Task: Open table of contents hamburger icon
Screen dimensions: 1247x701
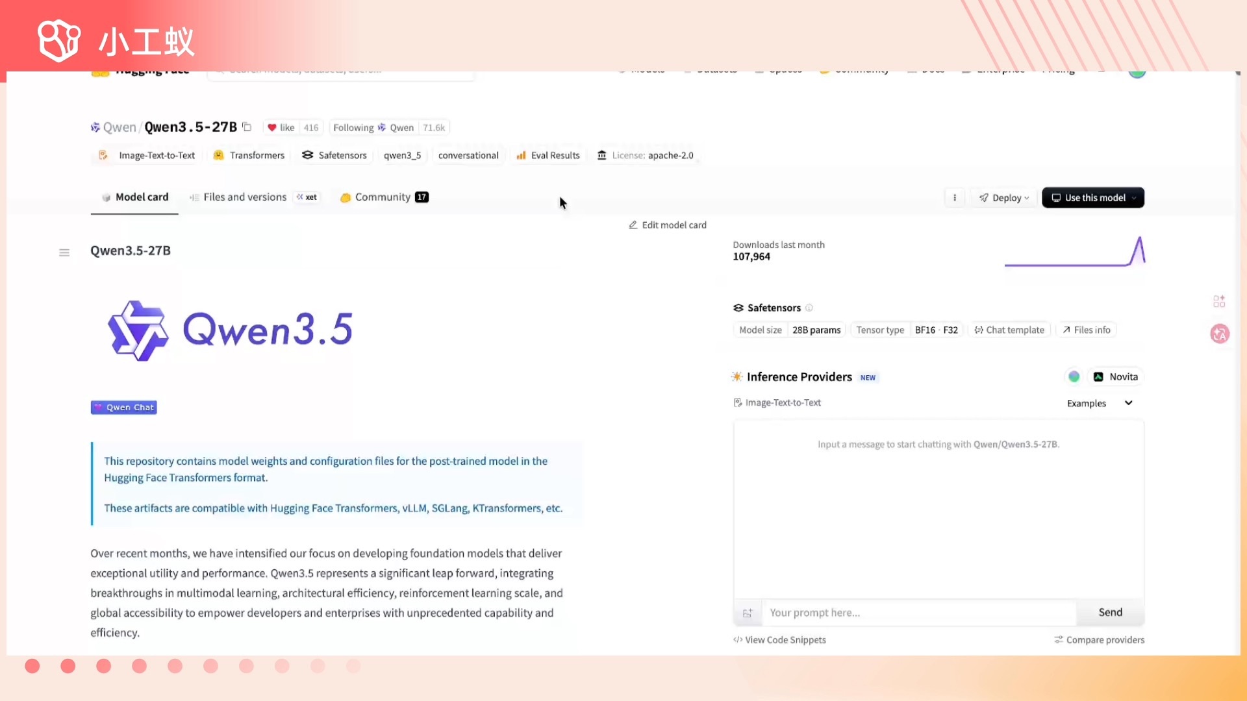Action: pos(64,252)
